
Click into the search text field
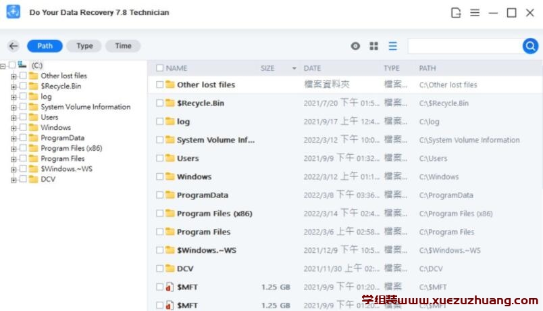point(464,46)
